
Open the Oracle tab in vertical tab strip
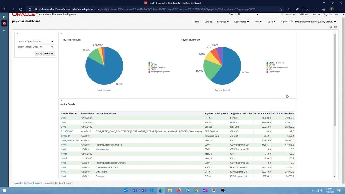[4, 23]
